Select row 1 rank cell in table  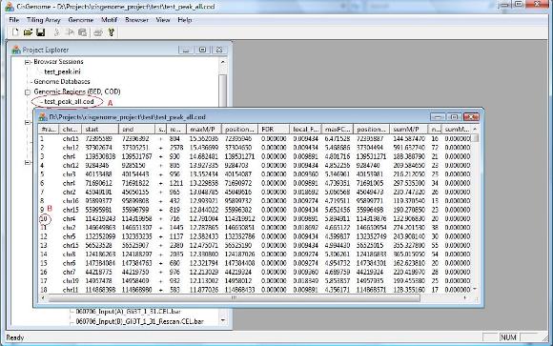[42, 138]
